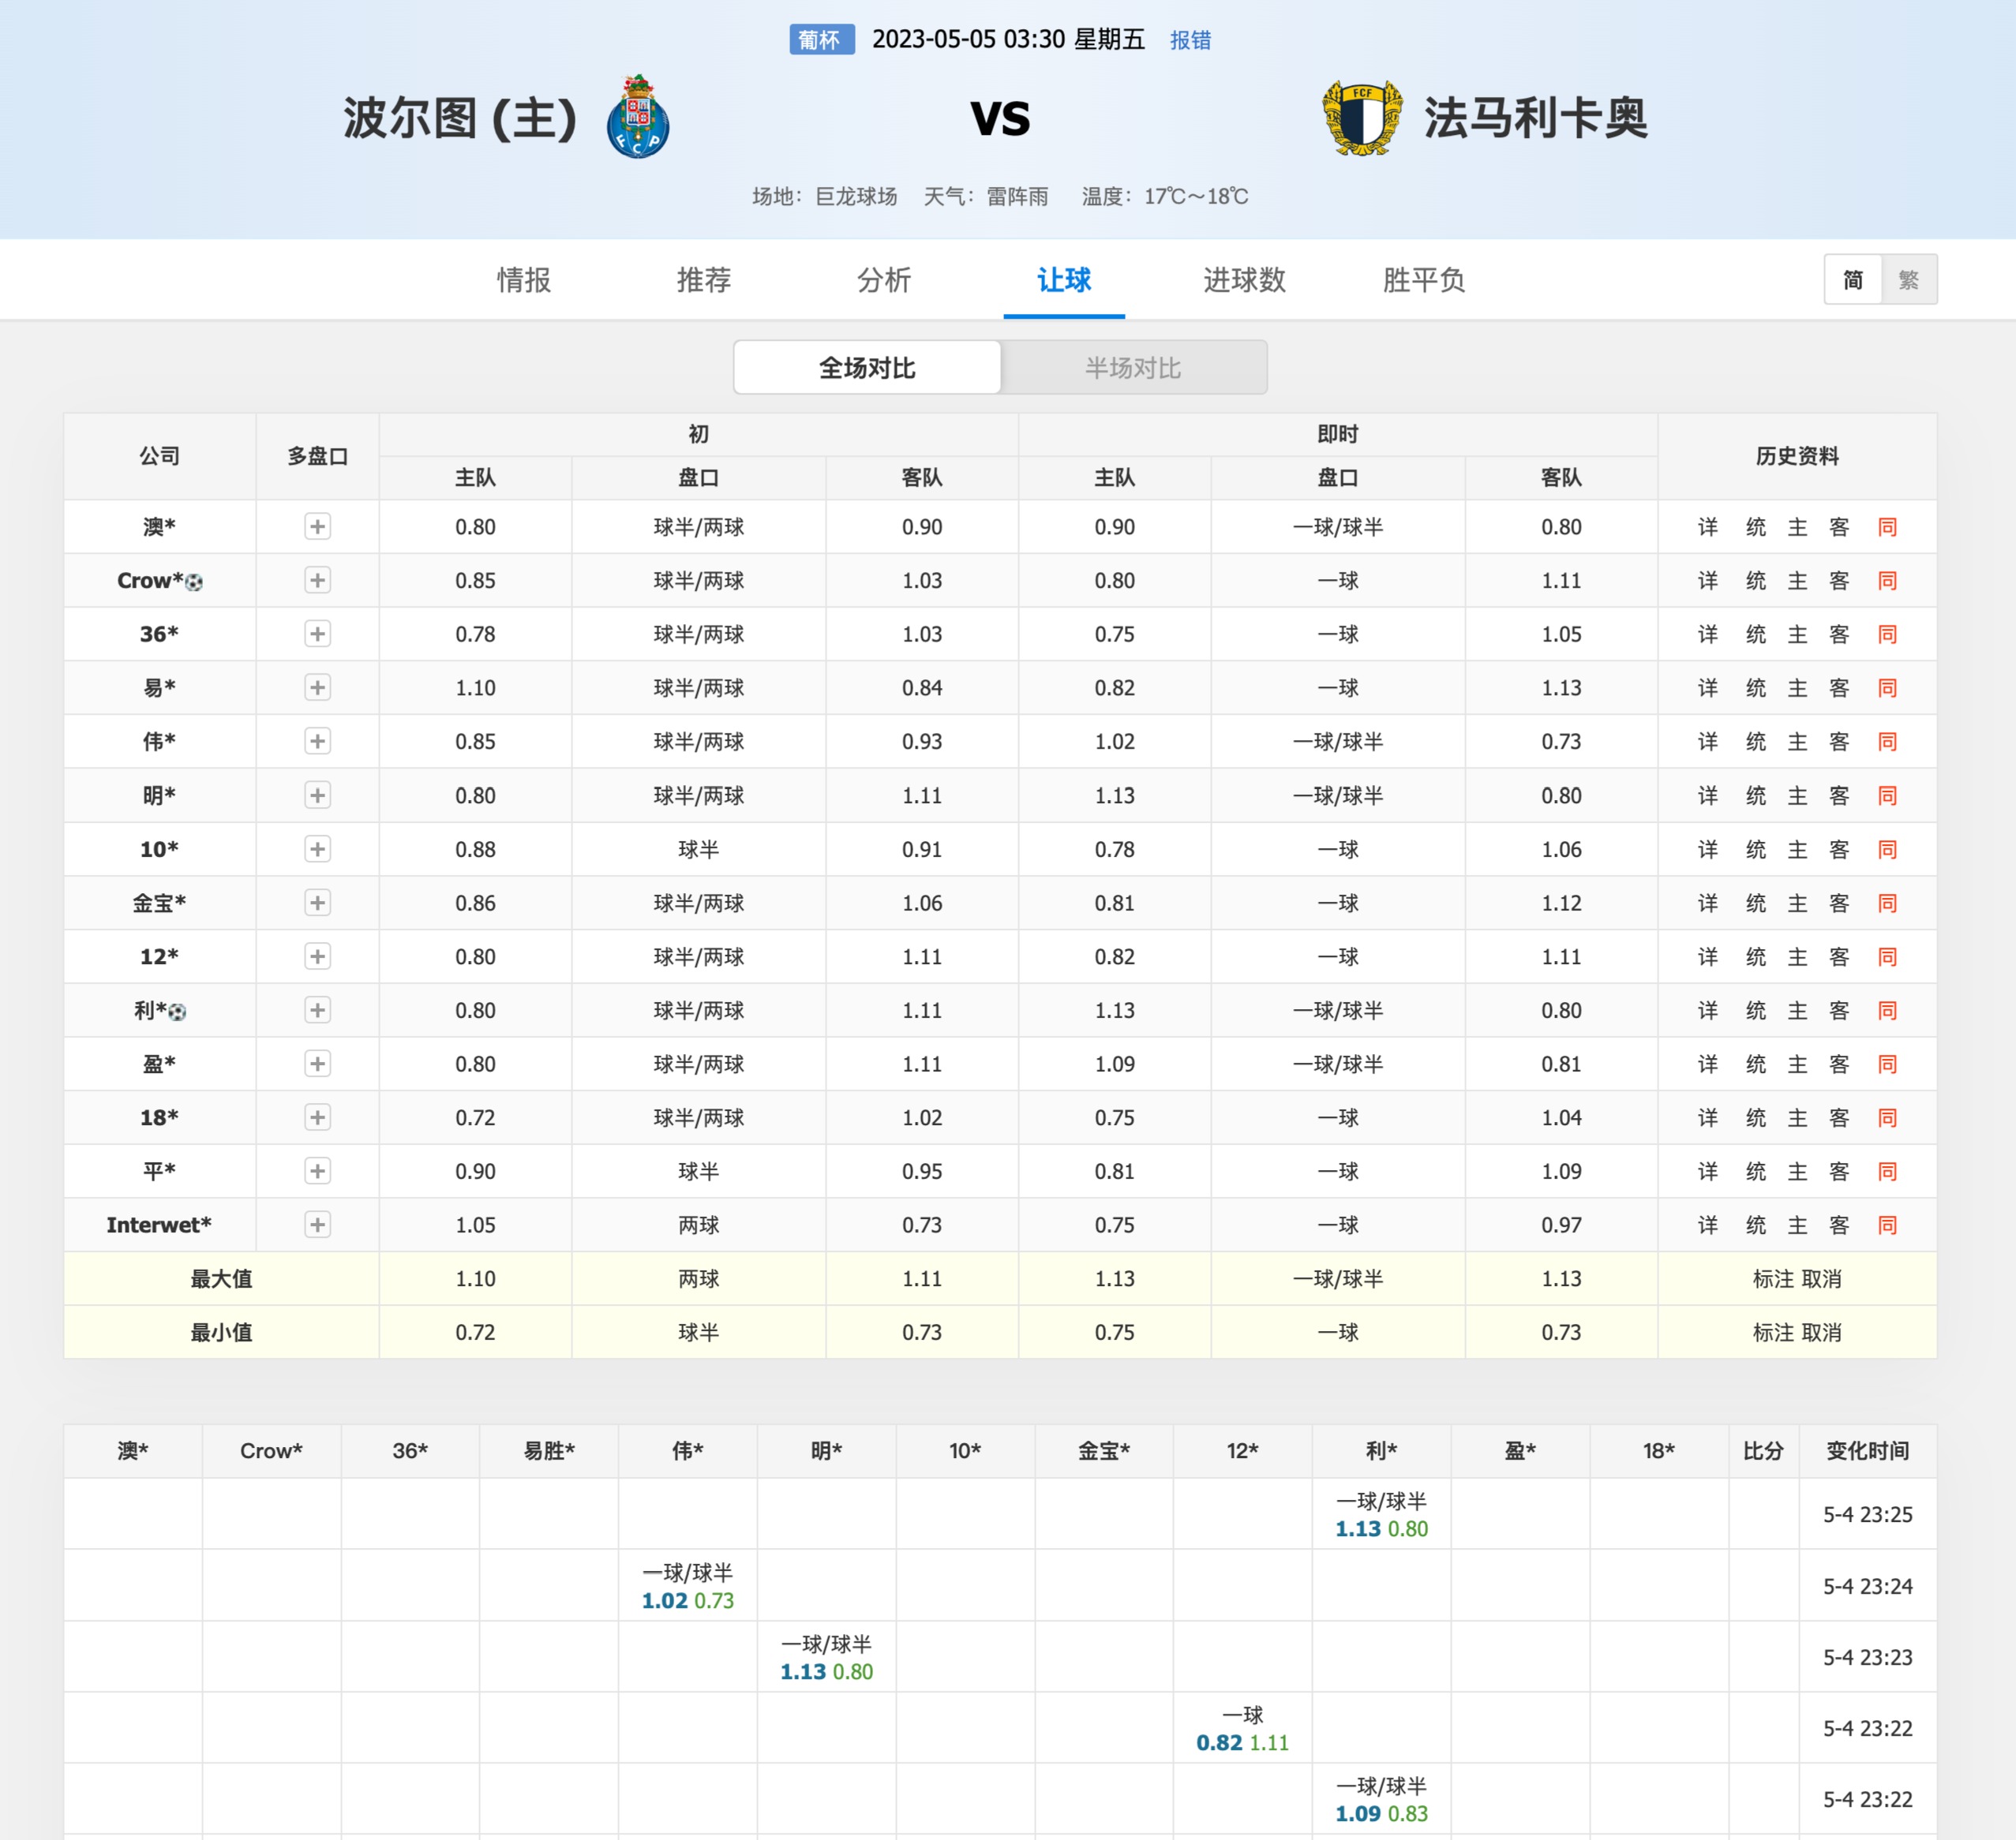The width and height of the screenshot is (2016, 1840).
Task: Open 详 details for Interwet* row
Action: pyautogui.click(x=1708, y=1225)
